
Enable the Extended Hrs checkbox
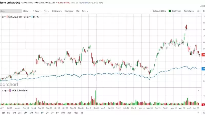click(x=151, y=11)
